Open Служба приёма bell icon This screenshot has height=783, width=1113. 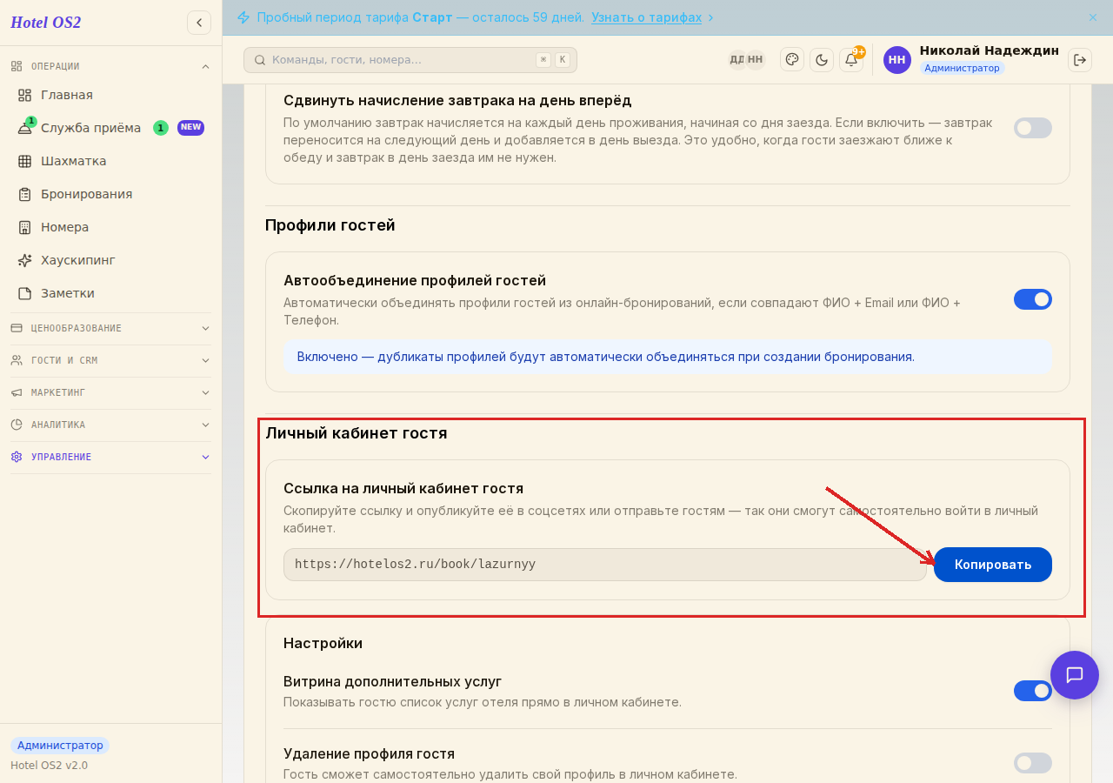(25, 128)
